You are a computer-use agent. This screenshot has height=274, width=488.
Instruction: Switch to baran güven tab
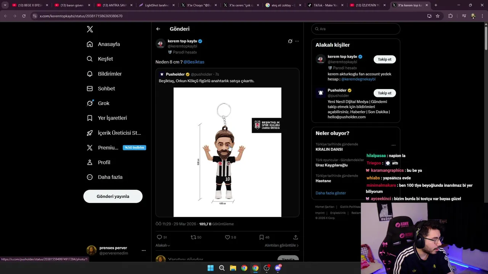[x=72, y=5]
